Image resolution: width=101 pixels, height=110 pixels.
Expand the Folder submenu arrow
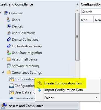tap(96, 98)
